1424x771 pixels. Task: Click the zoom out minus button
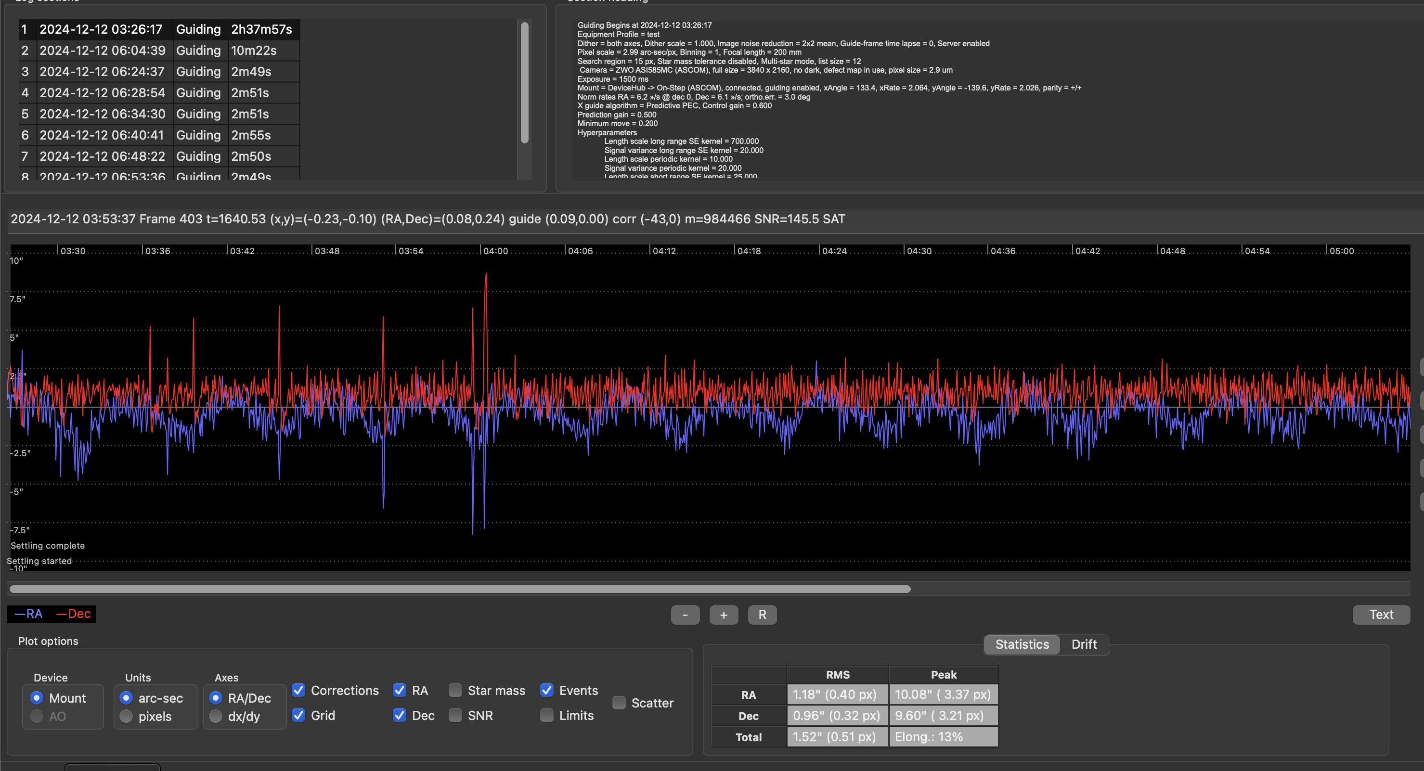pos(685,615)
